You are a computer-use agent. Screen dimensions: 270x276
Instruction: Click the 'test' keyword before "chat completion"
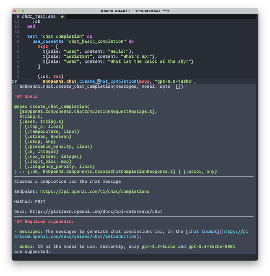click(32, 37)
